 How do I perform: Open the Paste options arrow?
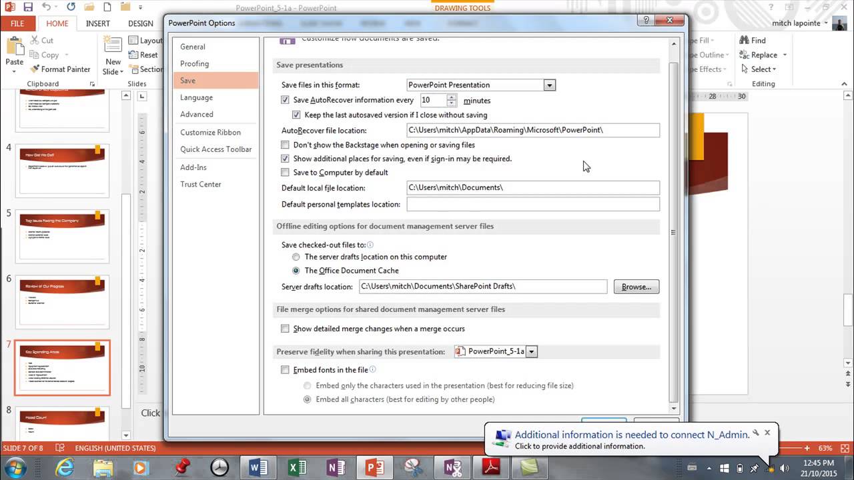14,73
